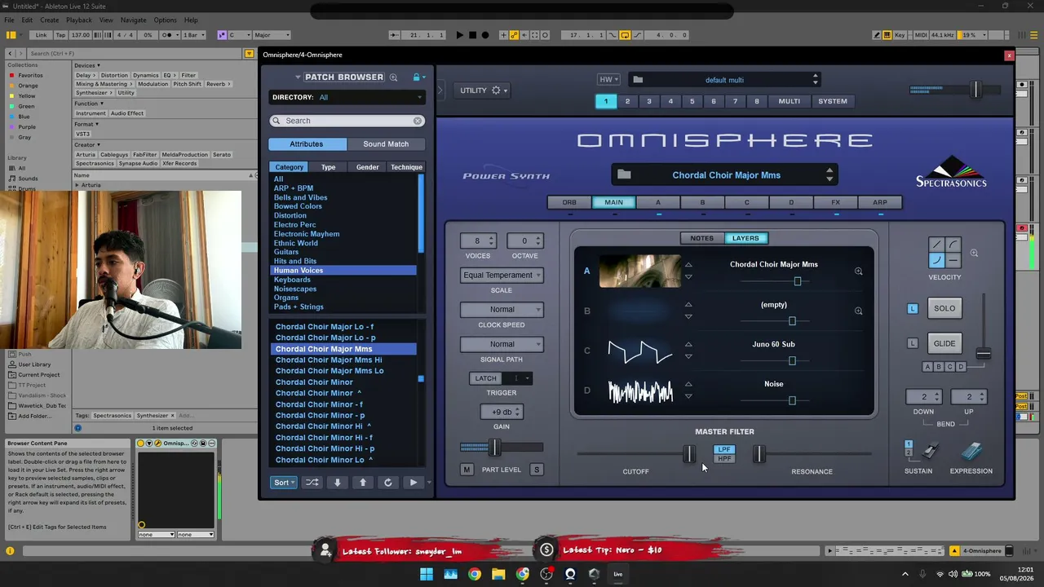Refresh the patch browser list
This screenshot has height=587, width=1044.
click(x=387, y=482)
